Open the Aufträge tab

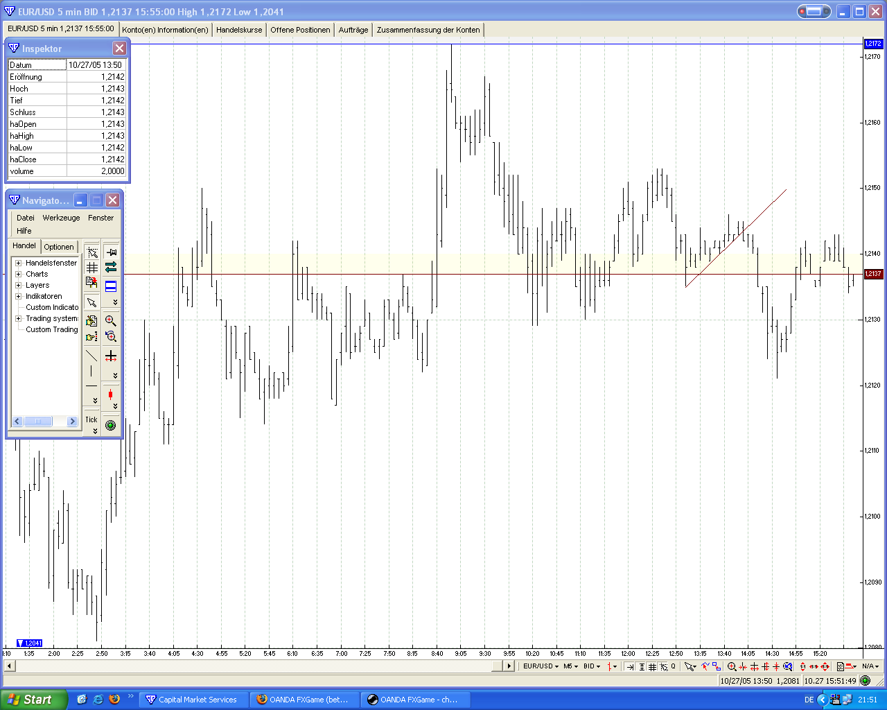point(353,30)
